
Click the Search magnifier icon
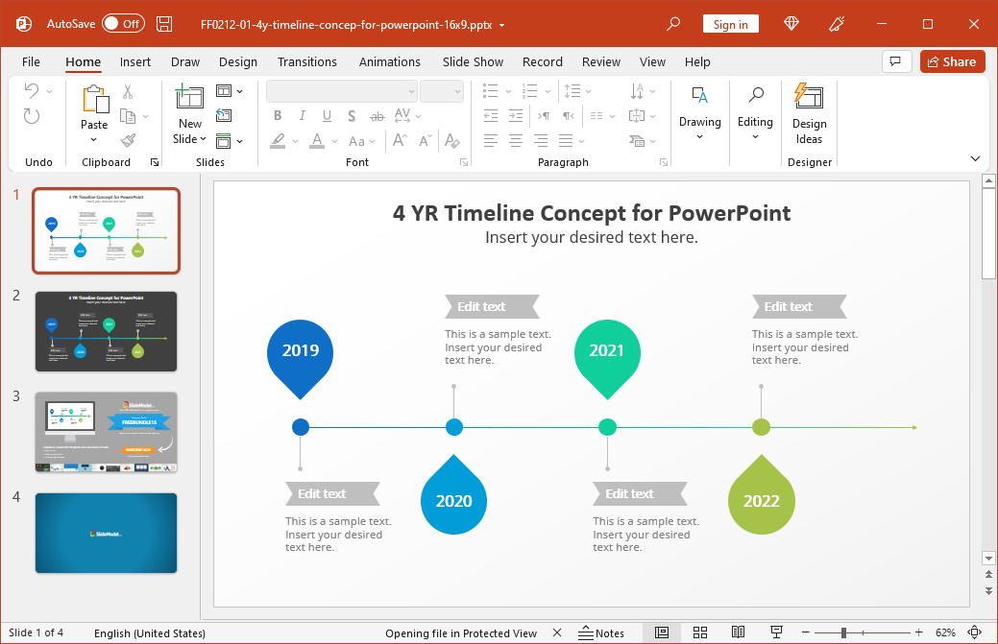pyautogui.click(x=674, y=24)
